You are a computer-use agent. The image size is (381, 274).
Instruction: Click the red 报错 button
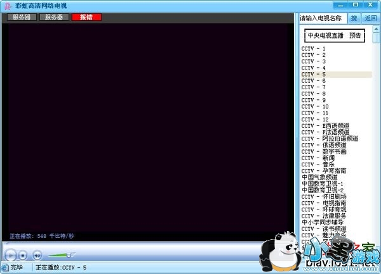point(86,17)
